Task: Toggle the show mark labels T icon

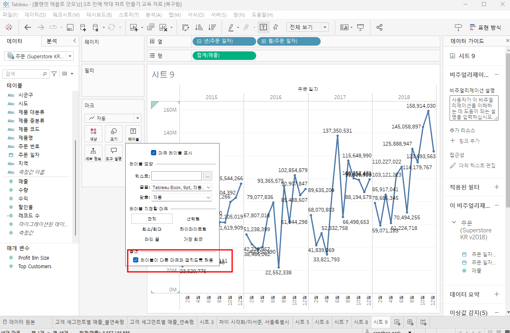Action: coord(263,27)
